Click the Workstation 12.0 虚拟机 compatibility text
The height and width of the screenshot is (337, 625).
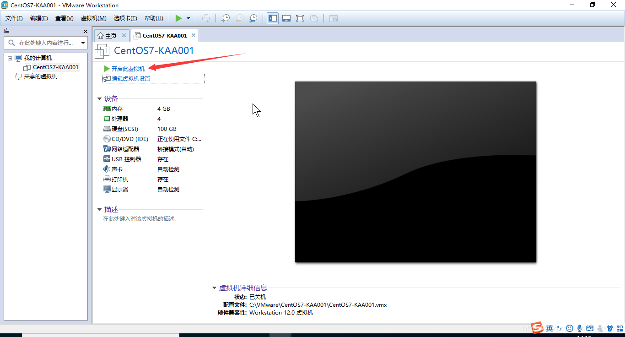(x=281, y=313)
